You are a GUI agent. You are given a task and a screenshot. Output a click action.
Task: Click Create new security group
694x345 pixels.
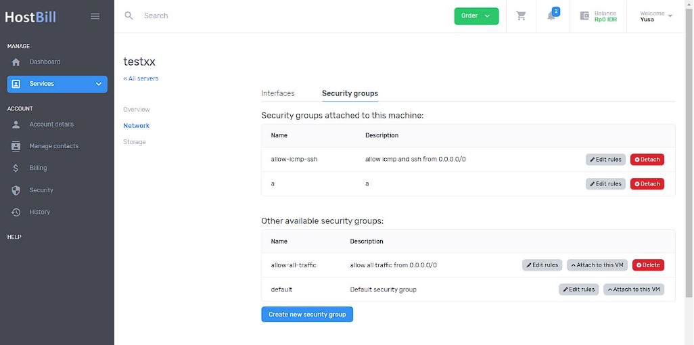307,315
